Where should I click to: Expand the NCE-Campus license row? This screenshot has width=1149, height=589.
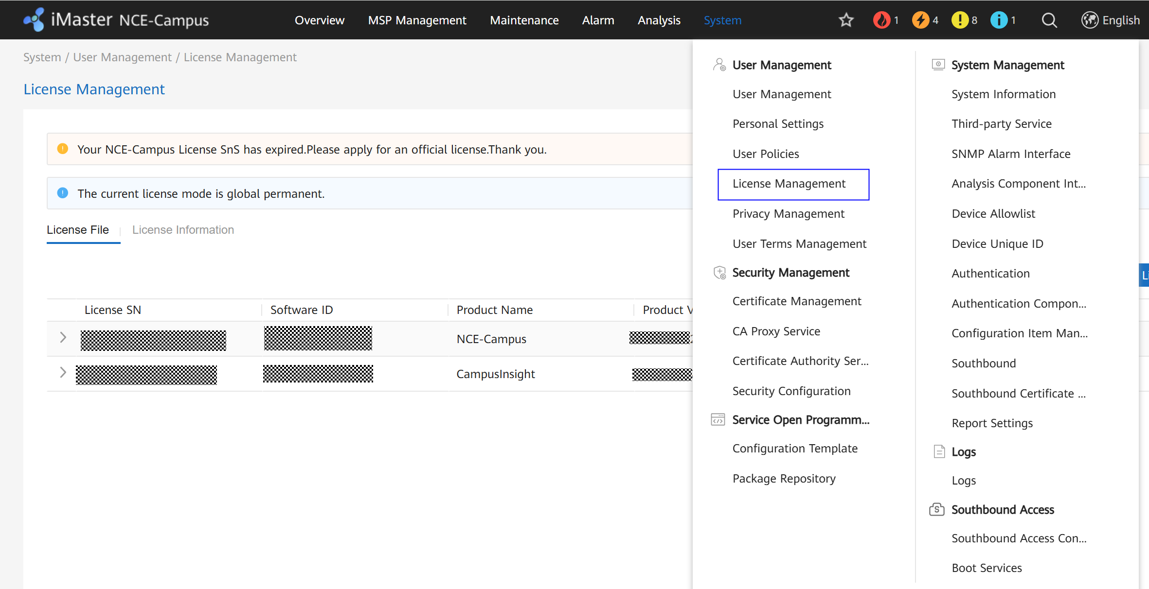63,338
